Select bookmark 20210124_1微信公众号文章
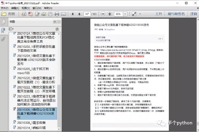The height and width of the screenshot is (132, 199). click(36, 37)
